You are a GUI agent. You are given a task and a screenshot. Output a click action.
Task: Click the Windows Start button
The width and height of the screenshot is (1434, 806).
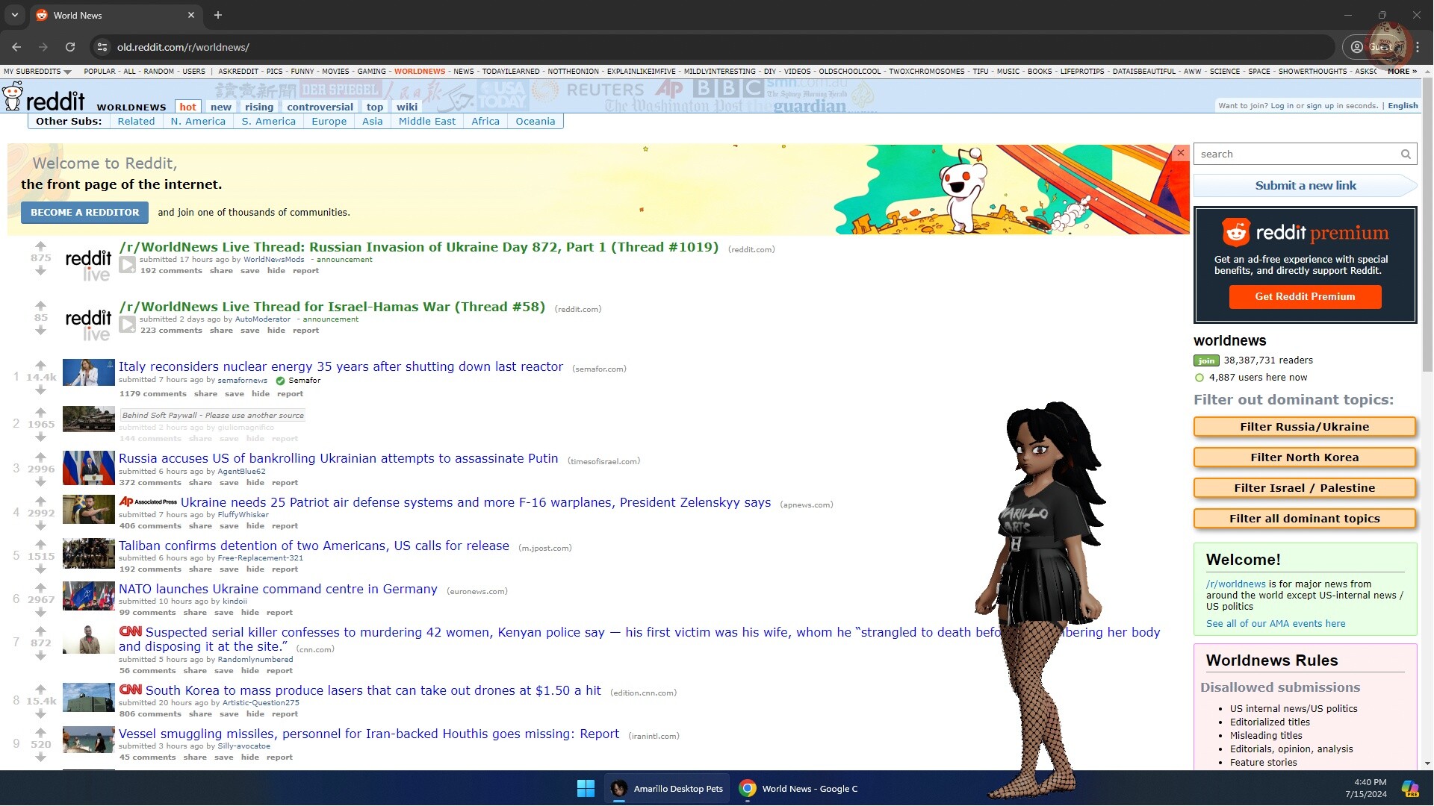(x=586, y=788)
